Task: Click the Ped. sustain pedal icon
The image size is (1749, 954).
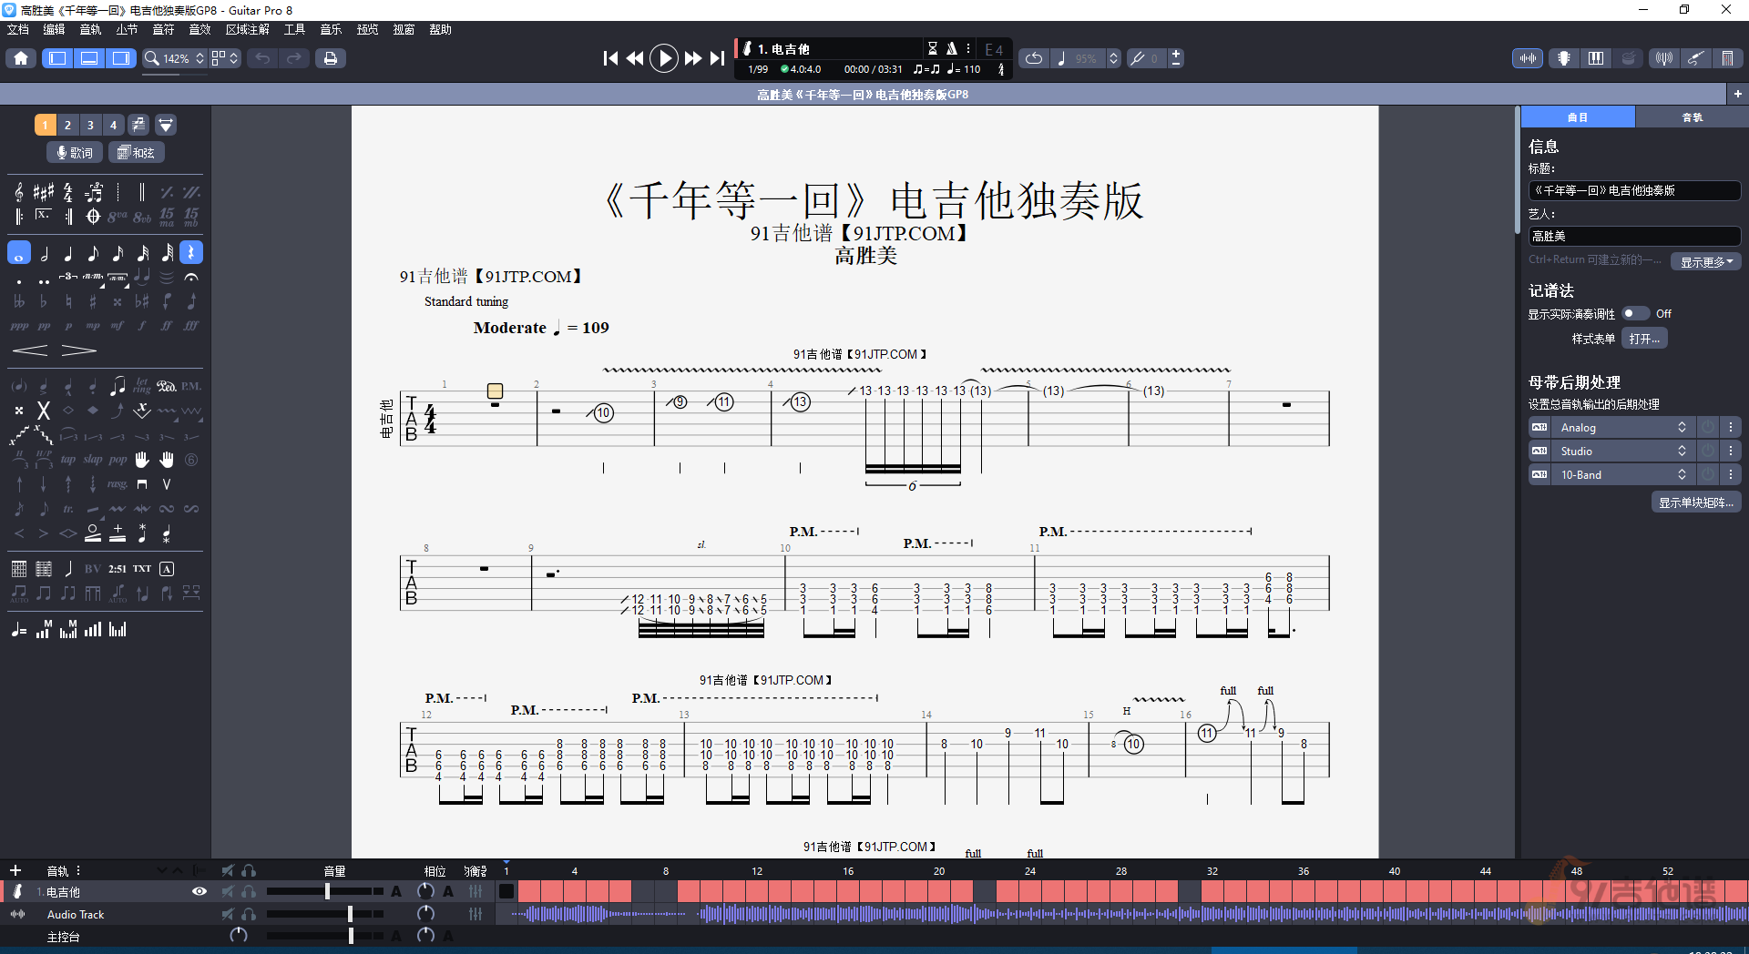Action: (x=167, y=386)
